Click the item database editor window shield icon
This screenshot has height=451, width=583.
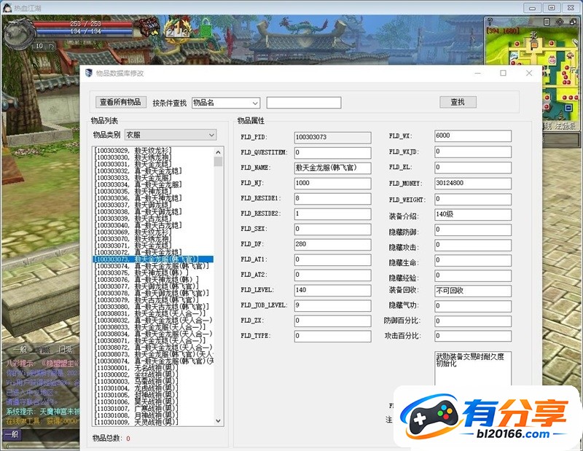click(88, 73)
